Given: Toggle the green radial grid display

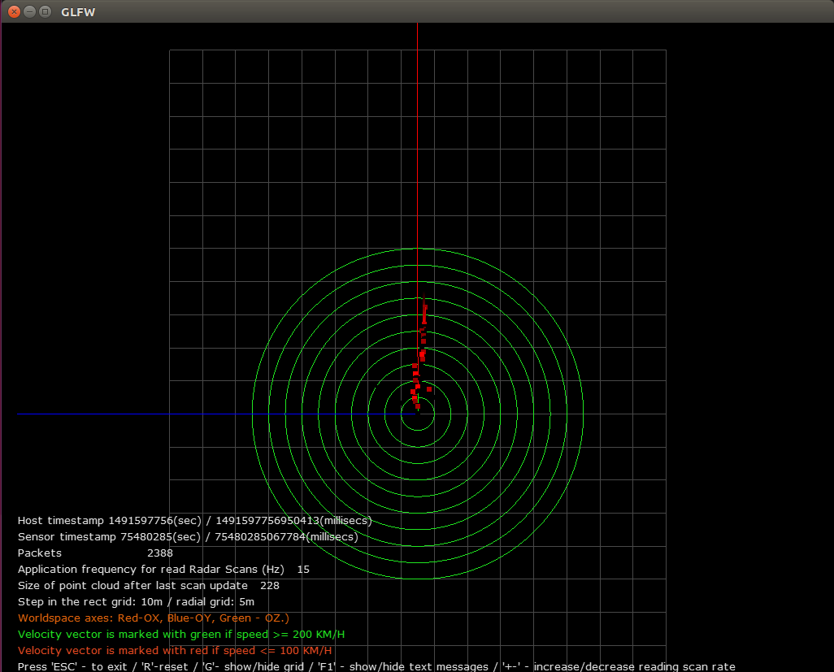Looking at the screenshot, I should (x=268, y=665).
